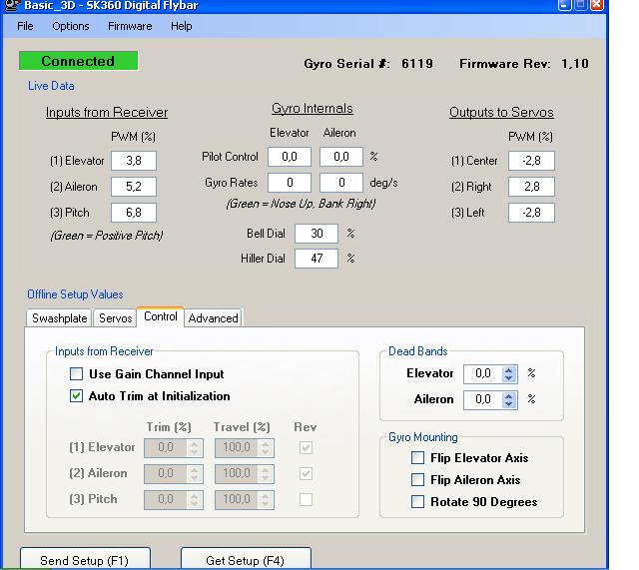This screenshot has height=570, width=639.
Task: Enable Flip Elevator Axis checkbox
Action: [417, 458]
